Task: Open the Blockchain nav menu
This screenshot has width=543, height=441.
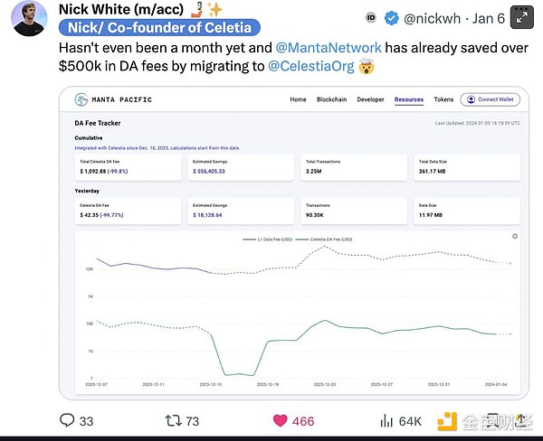Action: click(331, 99)
